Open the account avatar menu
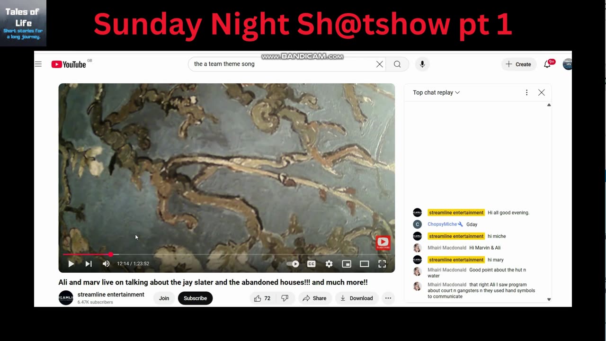606x341 pixels. pyautogui.click(x=567, y=64)
